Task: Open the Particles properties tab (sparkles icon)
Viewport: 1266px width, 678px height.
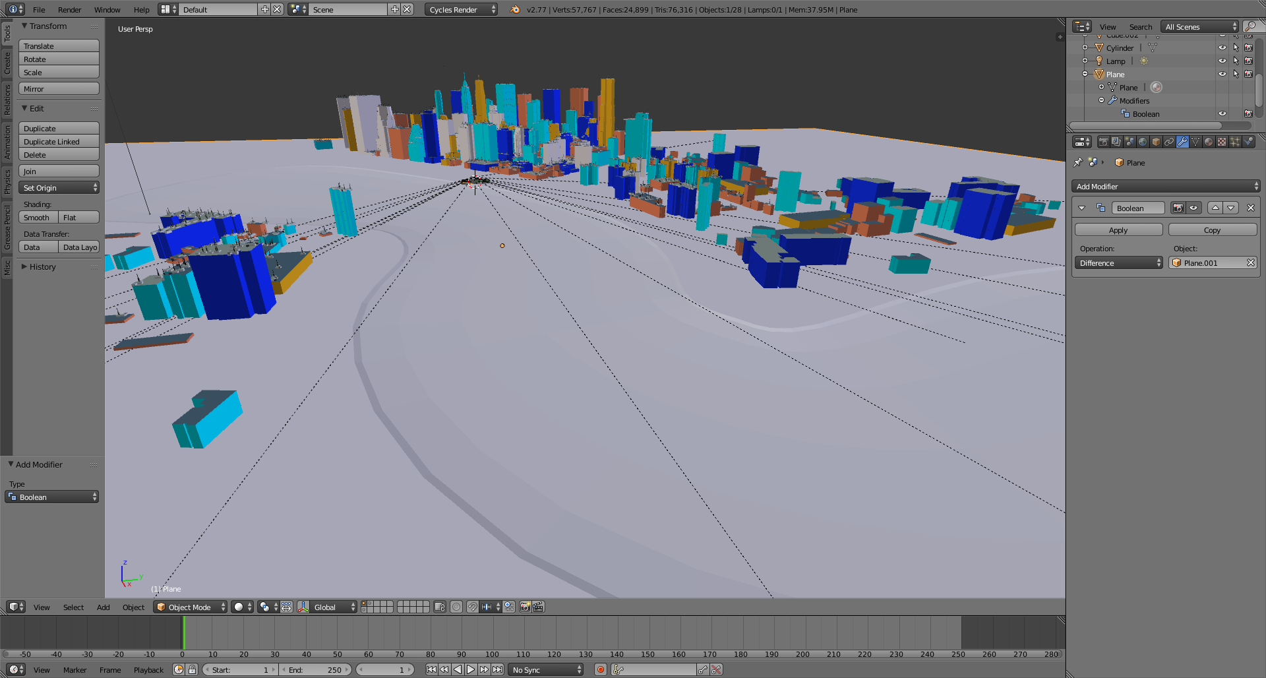Action: tap(1235, 142)
